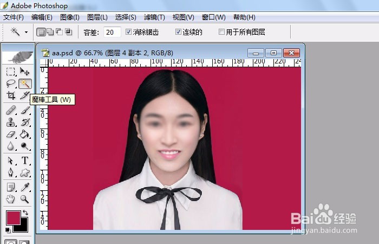Select the Blur tool

(11, 146)
